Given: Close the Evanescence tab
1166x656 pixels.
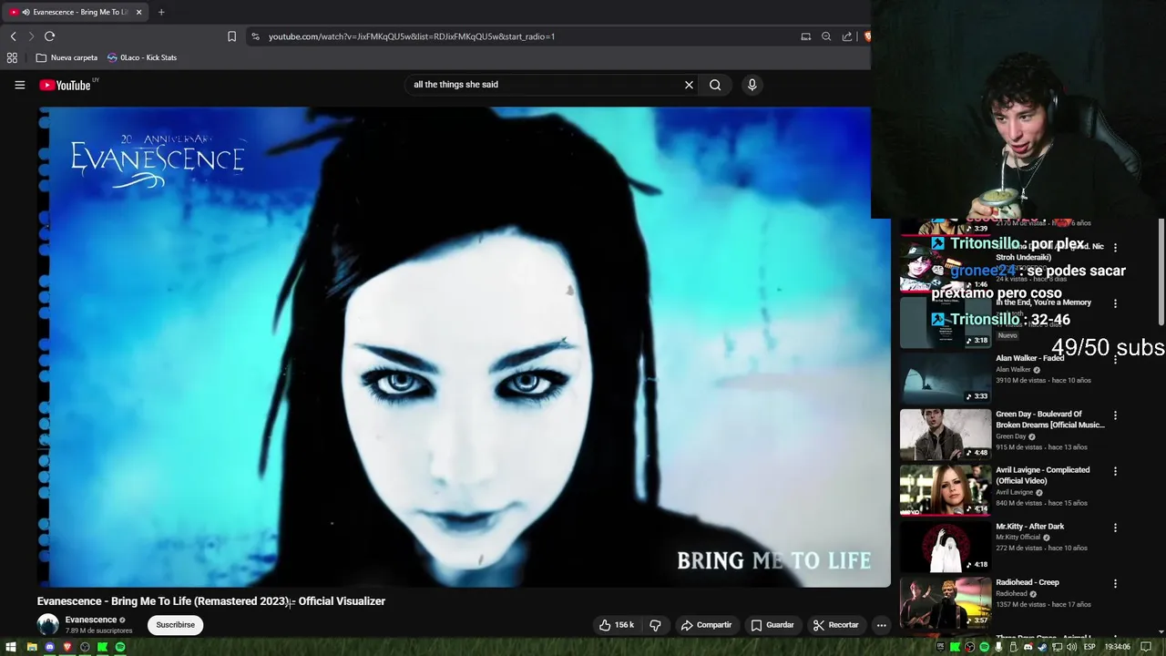Looking at the screenshot, I should click(x=138, y=12).
